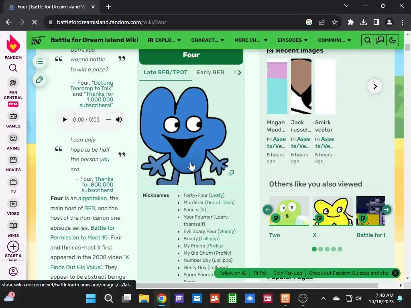Open Jack russell recent image thumbnail
Image resolution: width=411 pixels, height=308 pixels.
click(x=301, y=87)
